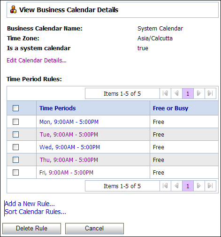Open the Tue, 9:00AM - 5:00PM rule
This screenshot has height=237, width=221.
[69, 135]
